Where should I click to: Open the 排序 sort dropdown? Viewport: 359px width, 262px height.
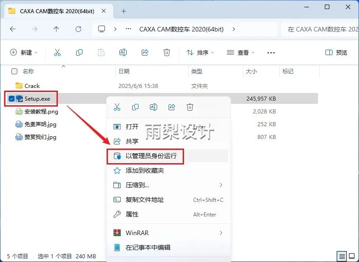pos(200,53)
